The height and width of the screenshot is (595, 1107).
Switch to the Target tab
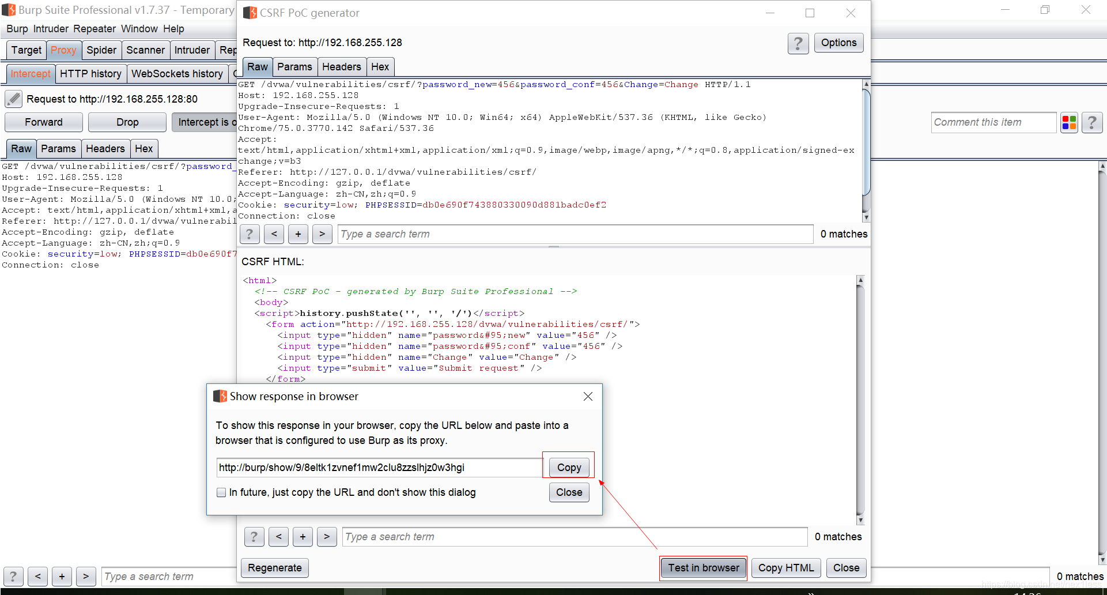click(x=27, y=50)
